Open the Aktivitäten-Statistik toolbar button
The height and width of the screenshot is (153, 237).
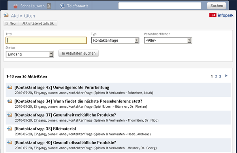pos(38,24)
